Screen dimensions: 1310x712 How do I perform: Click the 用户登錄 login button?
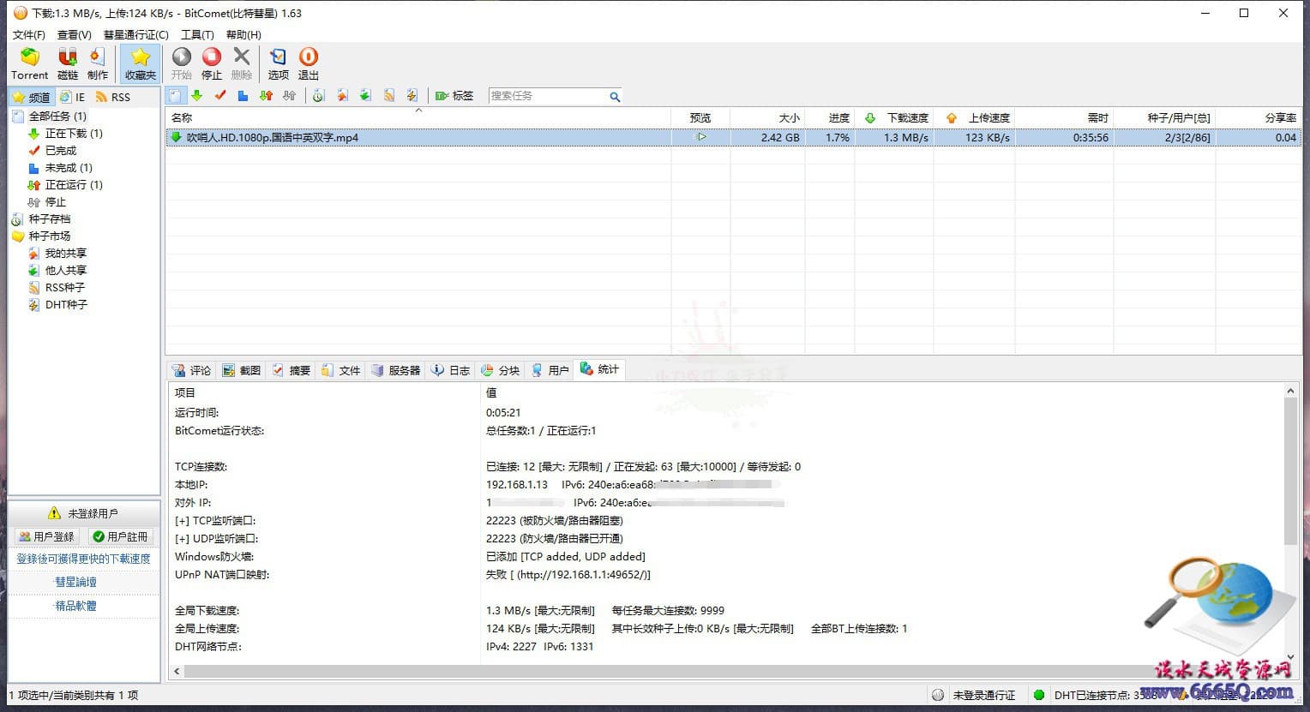[47, 536]
